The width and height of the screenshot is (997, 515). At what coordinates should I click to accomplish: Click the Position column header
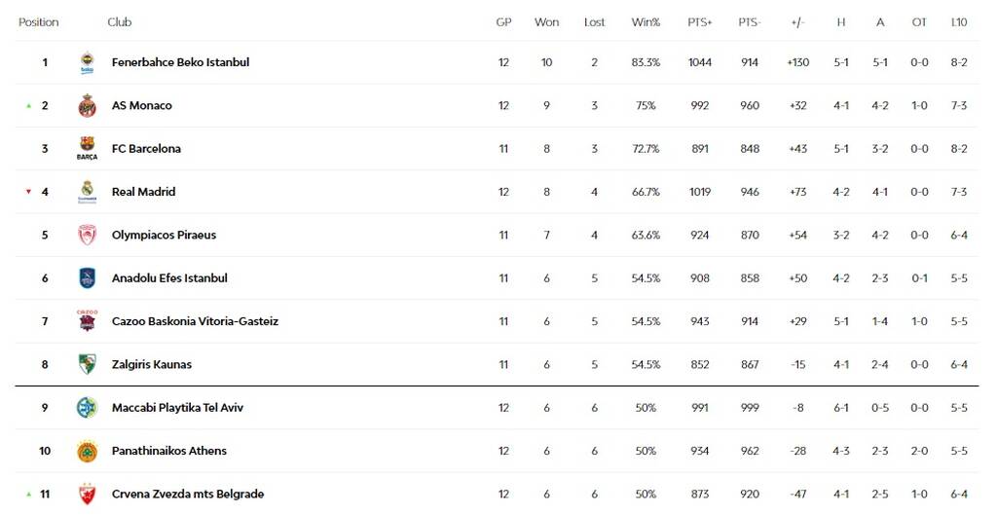(39, 22)
